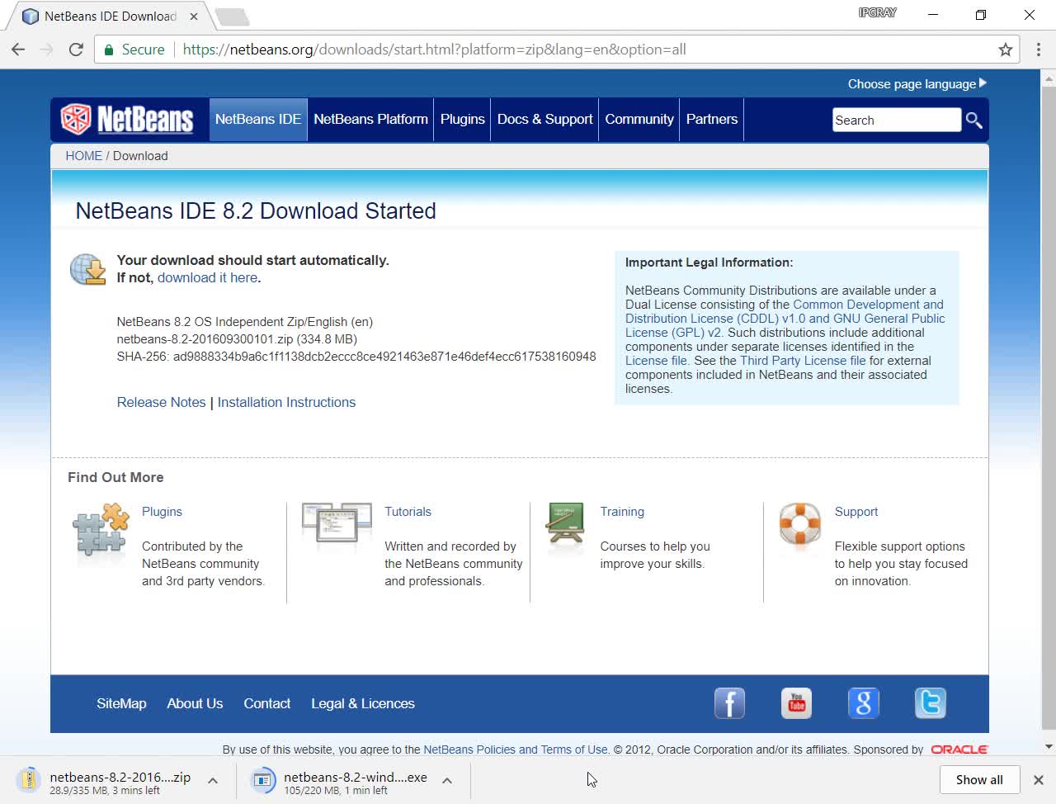Select the search magnifier icon
The height and width of the screenshot is (804, 1056).
coord(973,120)
